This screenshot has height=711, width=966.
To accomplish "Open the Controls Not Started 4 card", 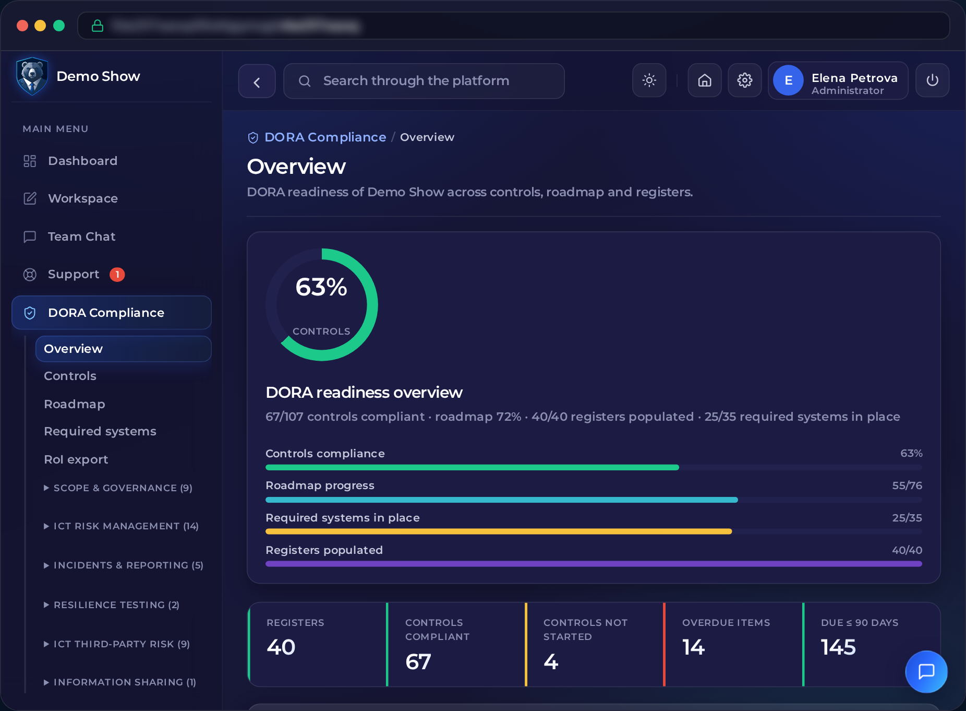I will [594, 644].
